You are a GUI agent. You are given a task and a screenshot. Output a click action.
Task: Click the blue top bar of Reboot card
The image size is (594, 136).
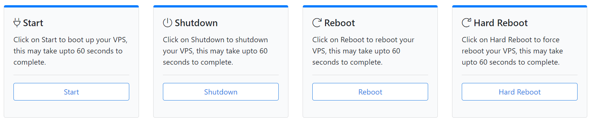coord(370,6)
